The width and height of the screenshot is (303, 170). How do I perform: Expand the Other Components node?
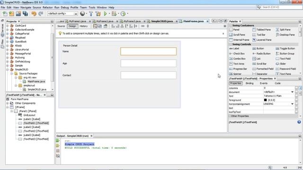tap(8, 103)
